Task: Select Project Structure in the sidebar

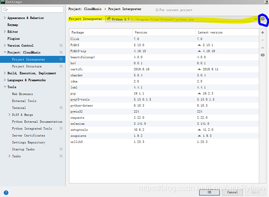Action: click(27, 66)
